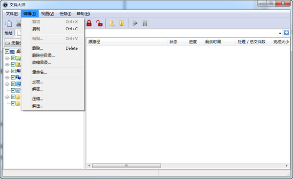This screenshot has height=179, width=293.
Task: Sort by the 状态 column header
Action: click(x=177, y=42)
